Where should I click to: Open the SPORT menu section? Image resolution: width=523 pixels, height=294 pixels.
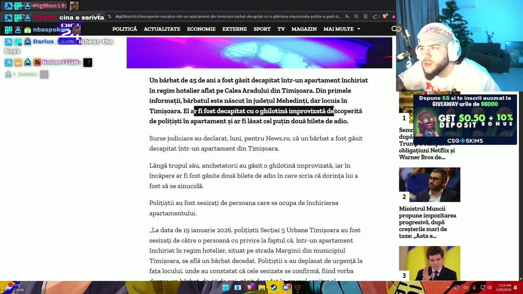coord(262,29)
